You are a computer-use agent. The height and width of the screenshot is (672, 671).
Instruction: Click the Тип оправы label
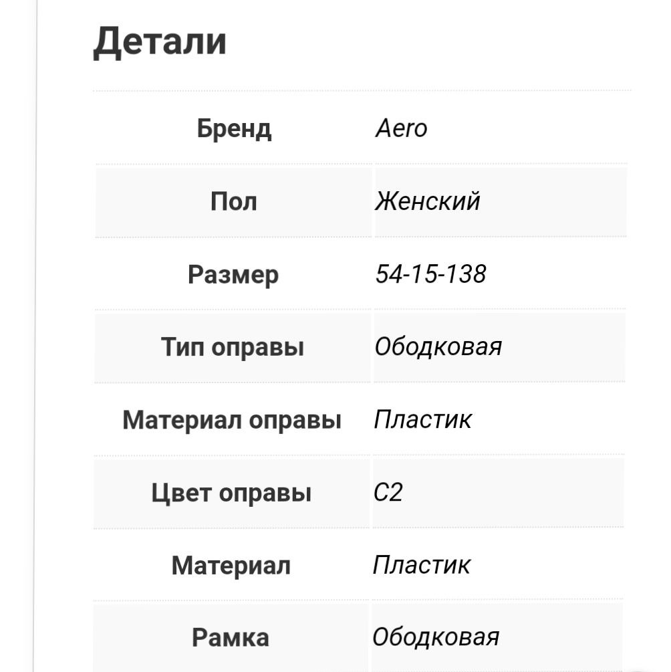pos(233,347)
